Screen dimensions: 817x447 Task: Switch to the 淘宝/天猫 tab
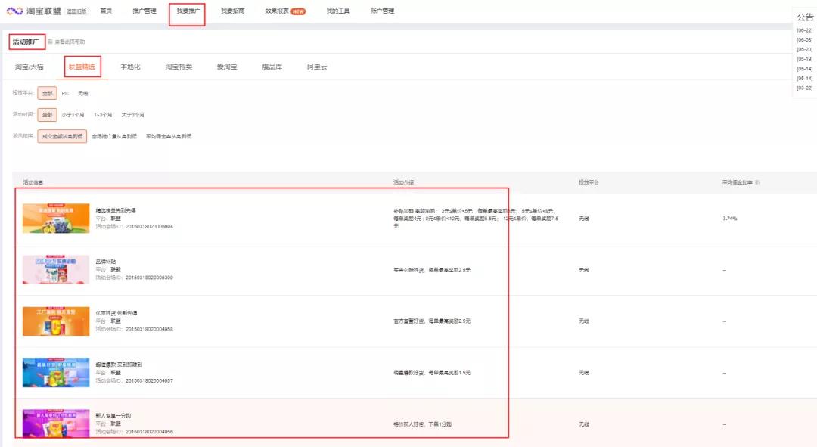point(30,67)
